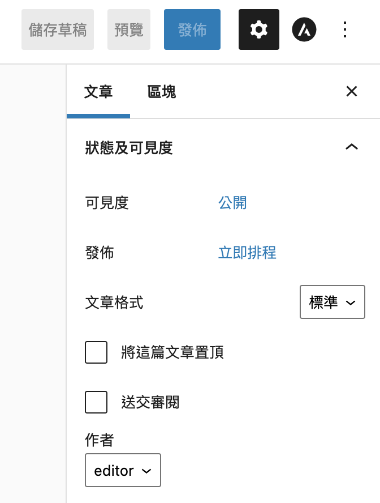The height and width of the screenshot is (503, 380).
Task: Collapse the 狀態及可見度 section chevron
Action: click(352, 147)
